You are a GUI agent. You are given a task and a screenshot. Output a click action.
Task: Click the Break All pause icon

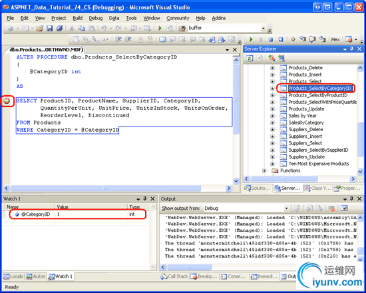(261, 39)
